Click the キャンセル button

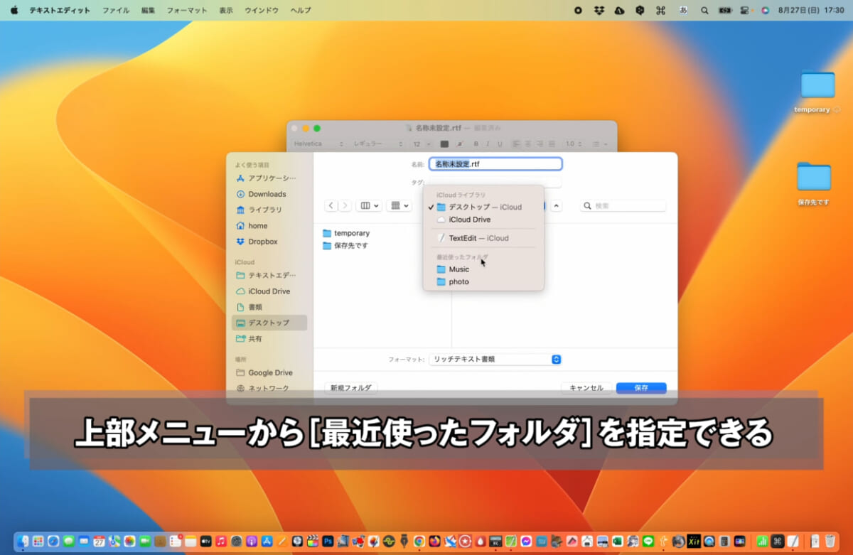click(x=586, y=388)
